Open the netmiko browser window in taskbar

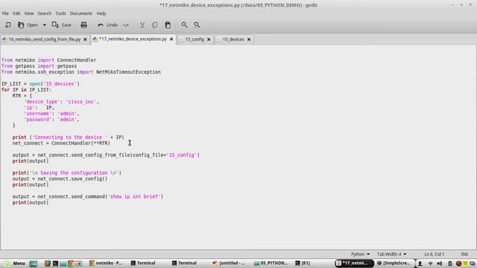106,263
